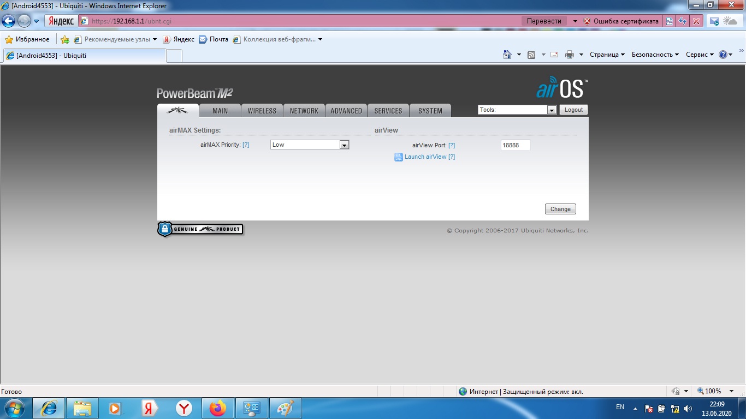Click the address bar URL

click(132, 21)
